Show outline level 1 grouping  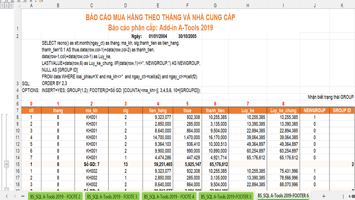pyautogui.click(x=2, y=6)
